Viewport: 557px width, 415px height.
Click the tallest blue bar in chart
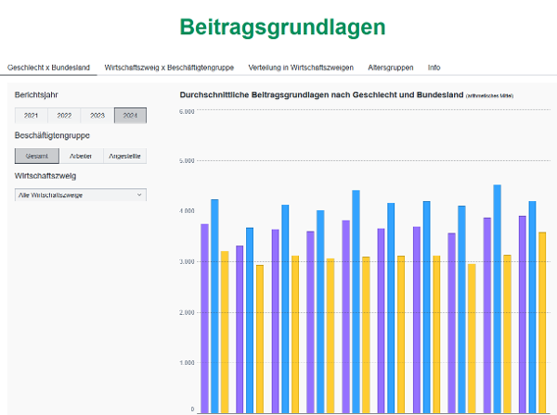pos(497,298)
